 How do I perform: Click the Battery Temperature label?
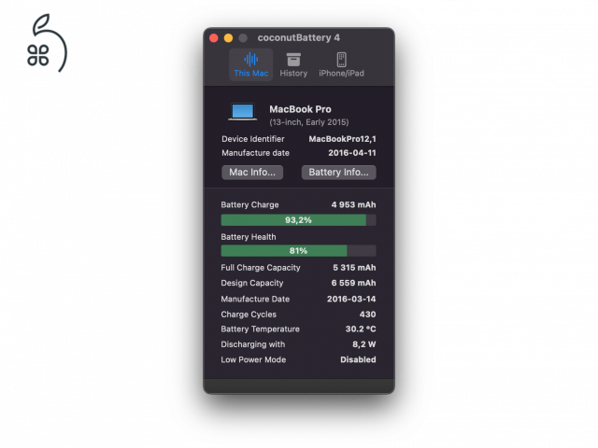[x=260, y=329]
